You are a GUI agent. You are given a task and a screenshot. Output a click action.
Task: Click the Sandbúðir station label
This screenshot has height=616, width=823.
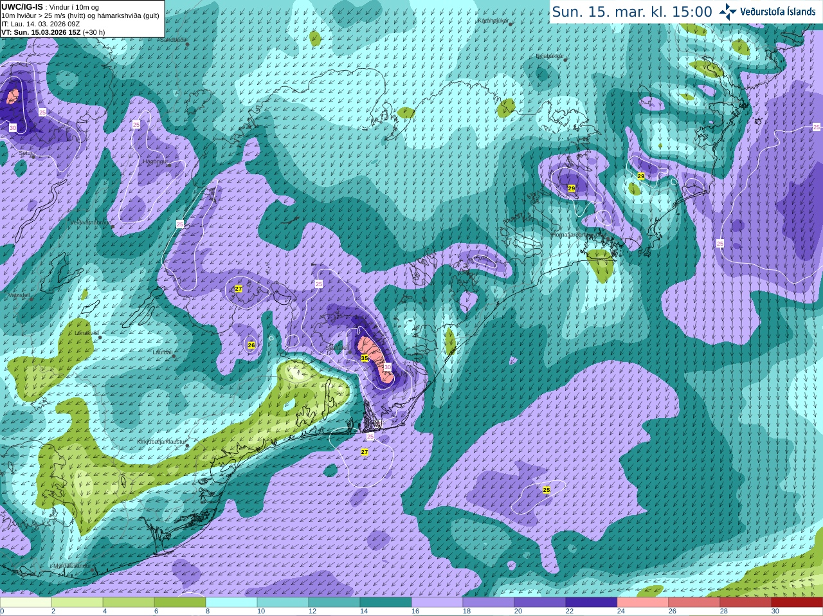click(172, 39)
